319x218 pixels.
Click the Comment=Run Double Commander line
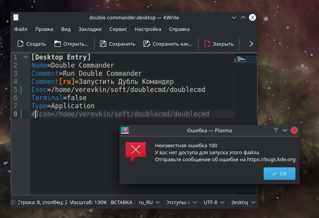[87, 73]
